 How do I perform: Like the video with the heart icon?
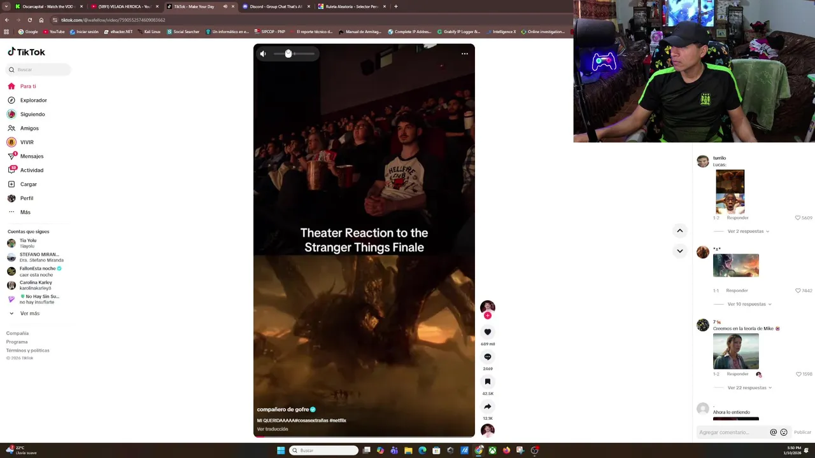tap(488, 332)
